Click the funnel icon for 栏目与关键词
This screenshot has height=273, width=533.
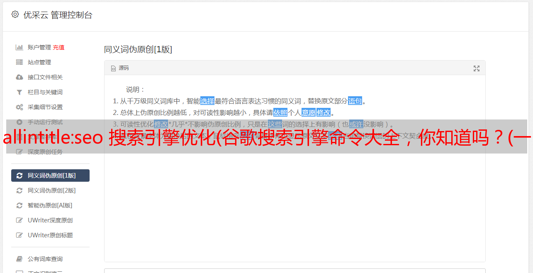(x=19, y=92)
